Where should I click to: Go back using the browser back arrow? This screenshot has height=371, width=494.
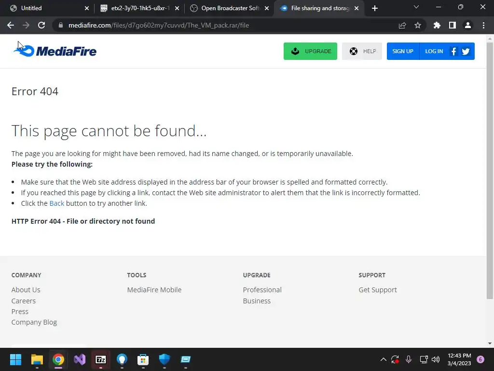point(11,25)
